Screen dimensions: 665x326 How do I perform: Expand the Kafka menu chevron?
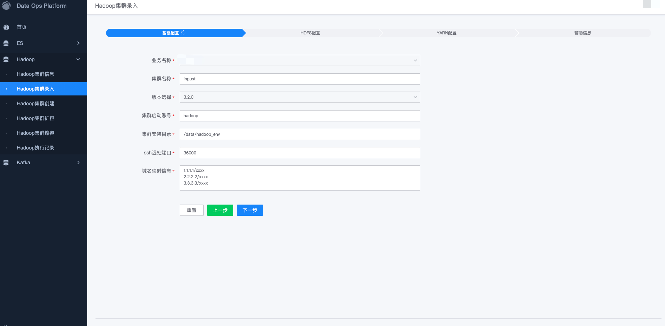(78, 162)
